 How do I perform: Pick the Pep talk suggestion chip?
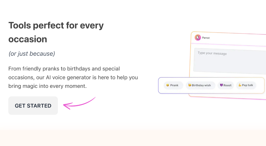246,85
